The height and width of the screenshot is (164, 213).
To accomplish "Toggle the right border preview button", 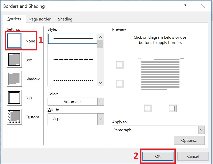I will click(173, 108).
